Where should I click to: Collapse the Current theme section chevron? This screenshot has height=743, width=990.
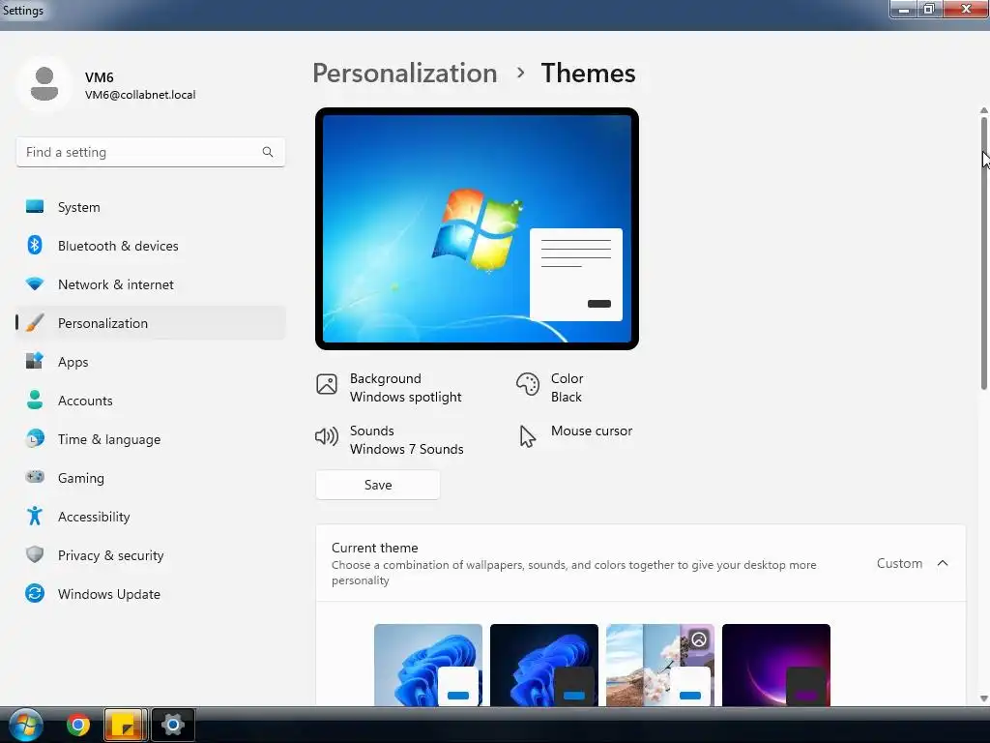pyautogui.click(x=943, y=563)
